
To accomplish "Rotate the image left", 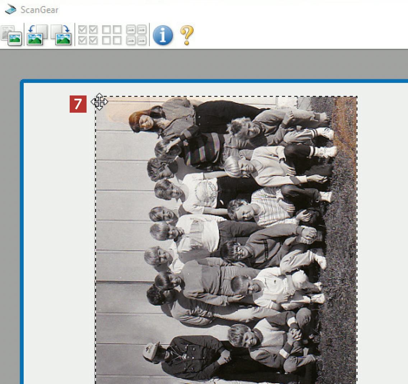I will click(37, 35).
